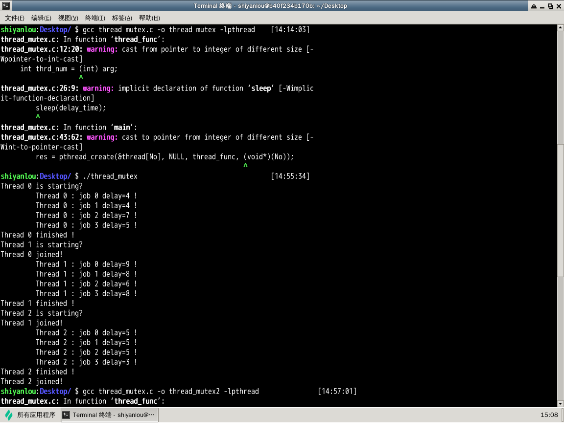Open the 视图(V) menu
The width and height of the screenshot is (564, 438).
click(68, 18)
